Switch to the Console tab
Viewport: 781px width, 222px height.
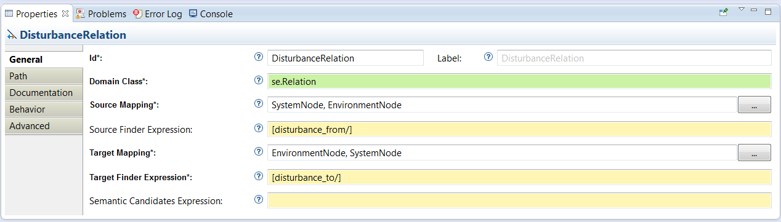(211, 14)
